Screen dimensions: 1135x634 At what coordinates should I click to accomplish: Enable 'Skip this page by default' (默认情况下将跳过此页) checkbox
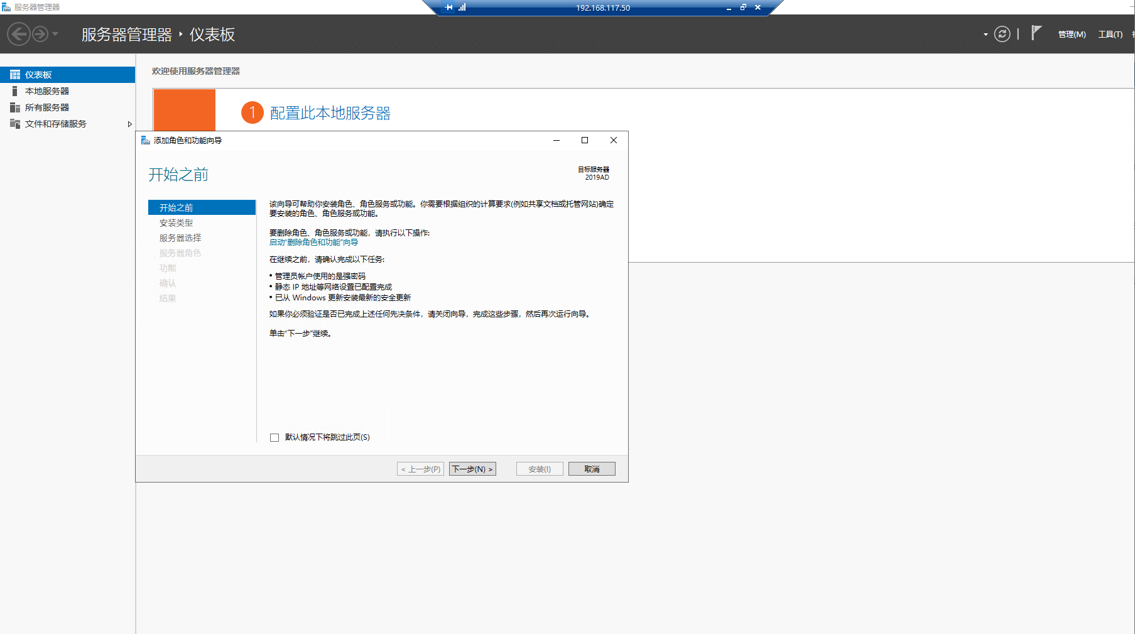pyautogui.click(x=274, y=437)
